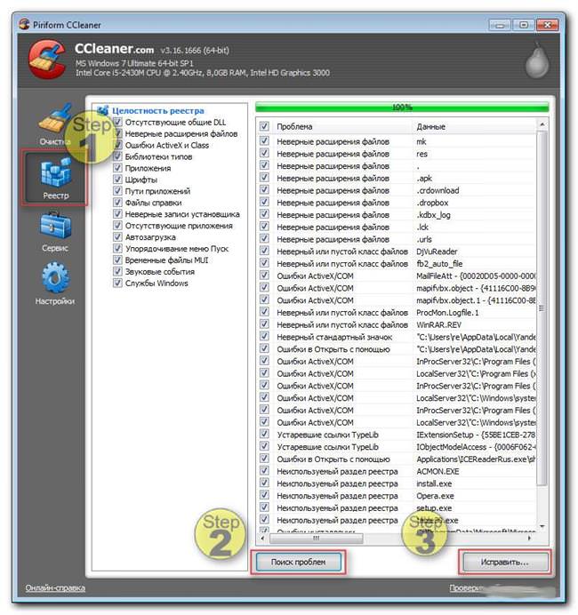The height and width of the screenshot is (615, 578).
Task: Select the IExtensionSetup TypeLib row
Action: pyautogui.click(x=396, y=435)
